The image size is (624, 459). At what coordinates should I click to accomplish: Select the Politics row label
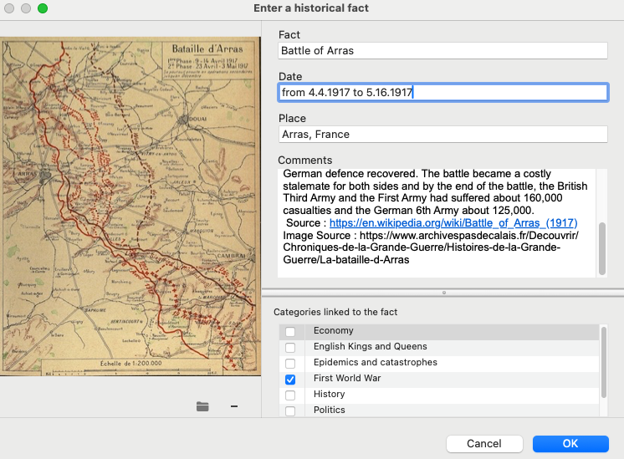[329, 410]
